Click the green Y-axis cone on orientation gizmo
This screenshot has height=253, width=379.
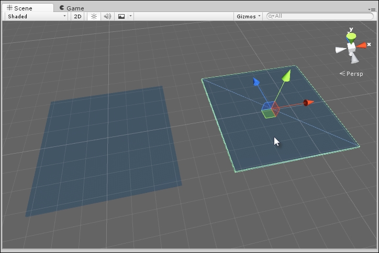pos(352,36)
